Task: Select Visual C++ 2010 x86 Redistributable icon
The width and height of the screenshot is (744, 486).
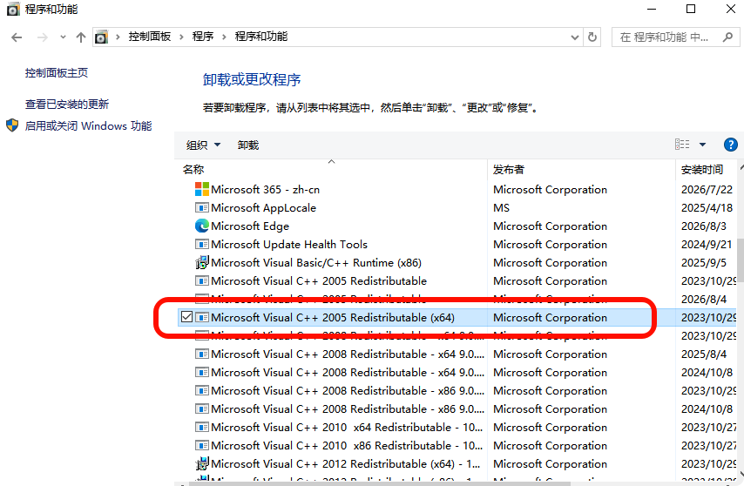Action: click(x=202, y=445)
